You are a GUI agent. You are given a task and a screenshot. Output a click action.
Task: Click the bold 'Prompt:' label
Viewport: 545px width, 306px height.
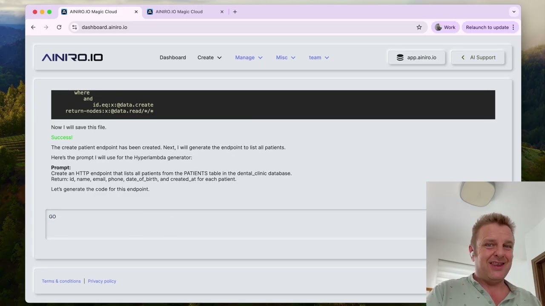click(x=61, y=167)
